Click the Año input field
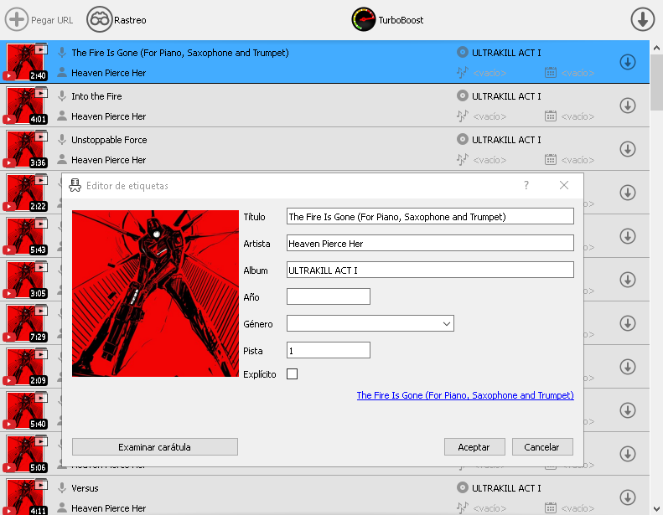 329,296
